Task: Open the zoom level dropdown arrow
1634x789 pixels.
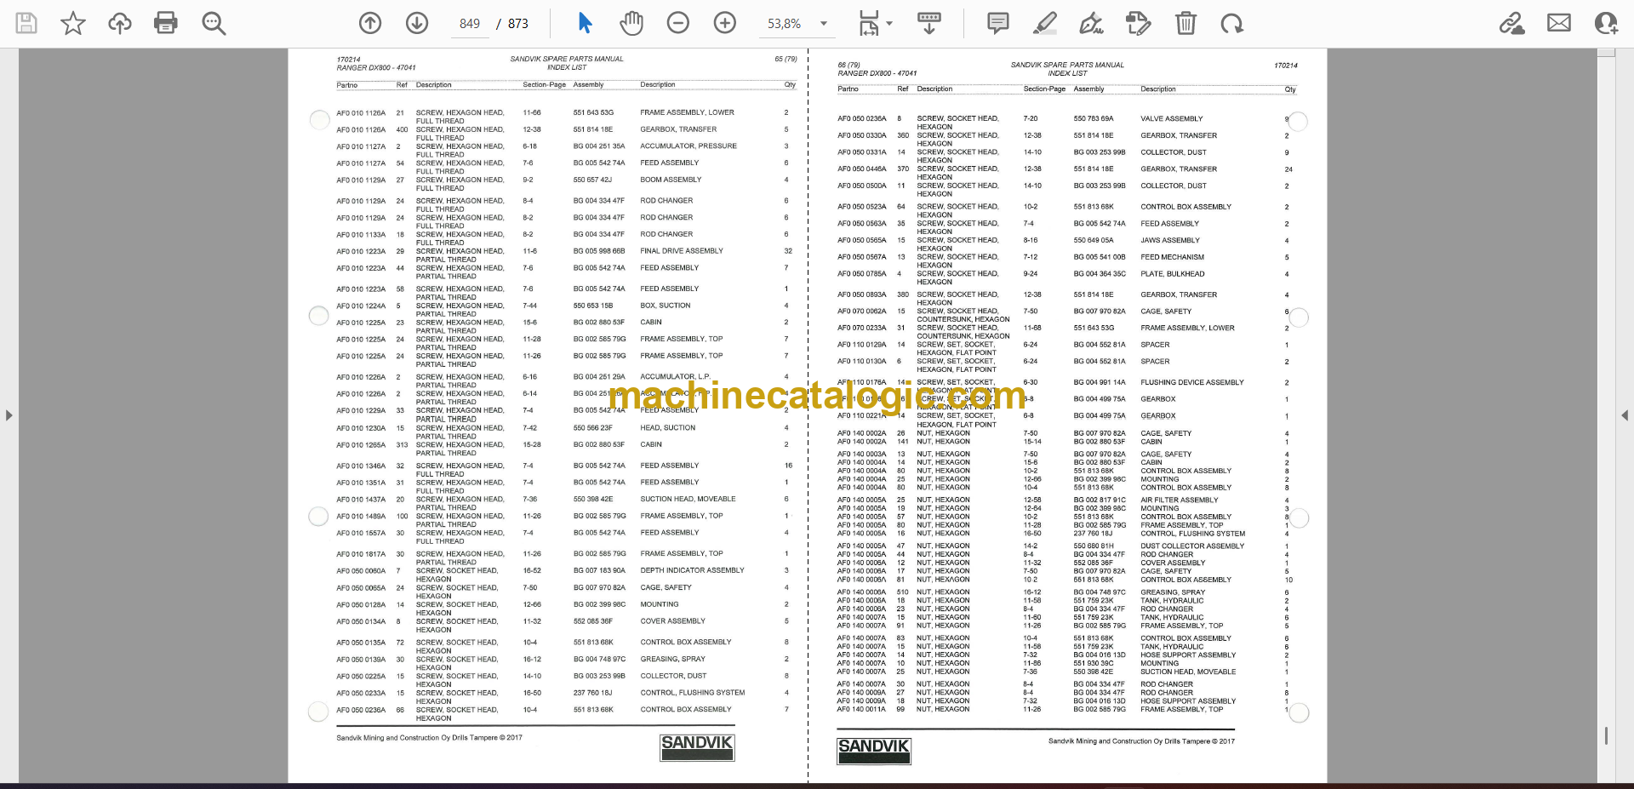Action: [x=824, y=24]
